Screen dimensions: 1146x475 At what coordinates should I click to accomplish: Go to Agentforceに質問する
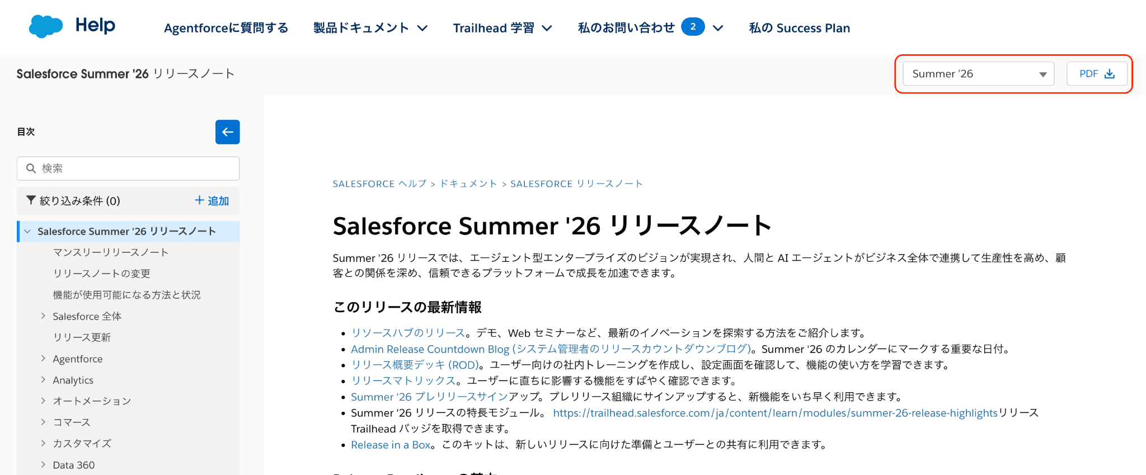pos(226,28)
